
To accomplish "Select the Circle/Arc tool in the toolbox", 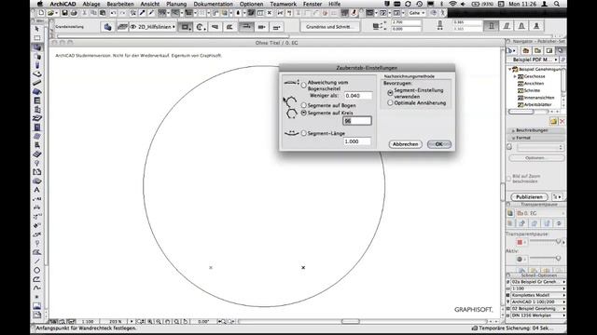I will click(x=37, y=270).
